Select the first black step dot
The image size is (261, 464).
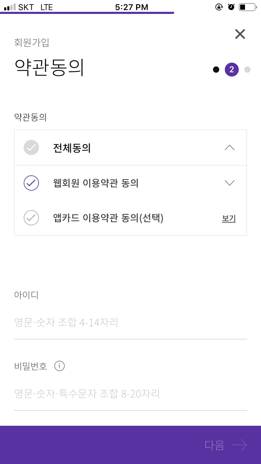coord(216,70)
